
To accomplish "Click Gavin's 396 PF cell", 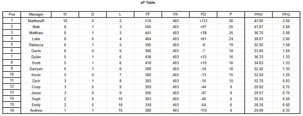I will [x=148, y=51].
